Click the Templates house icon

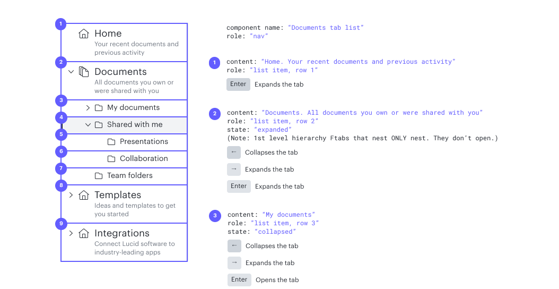[84, 195]
